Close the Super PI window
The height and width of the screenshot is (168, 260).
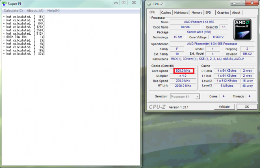click(134, 3)
